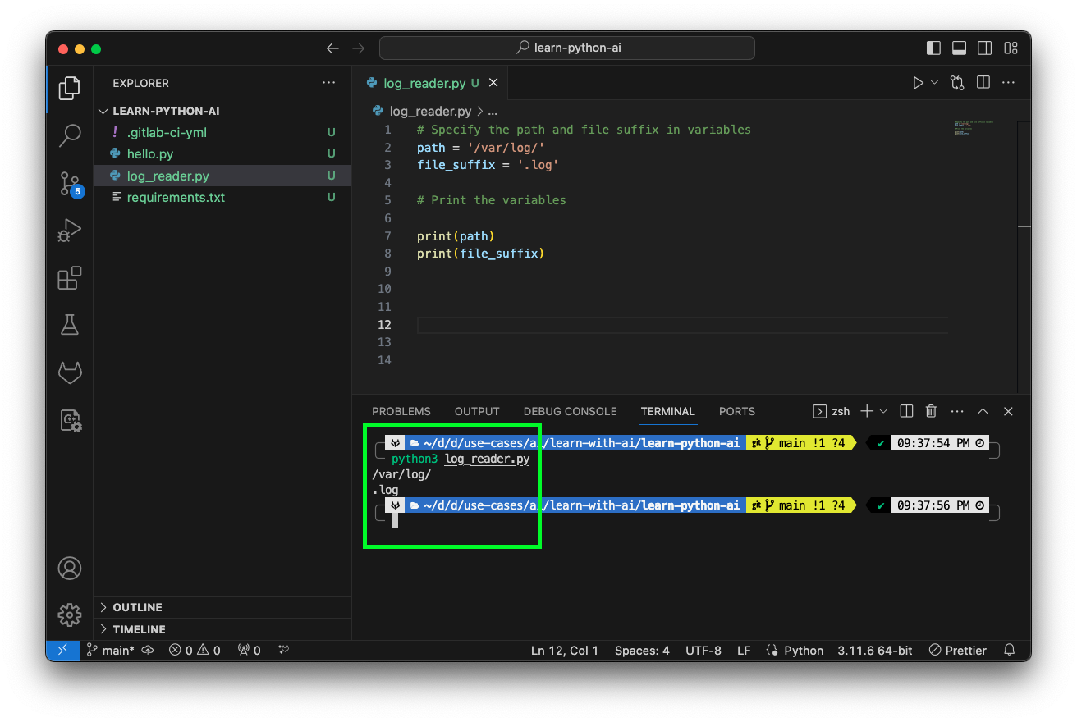Open Source Control showing 5 changes
Viewport: 1077px width, 722px height.
tap(70, 184)
